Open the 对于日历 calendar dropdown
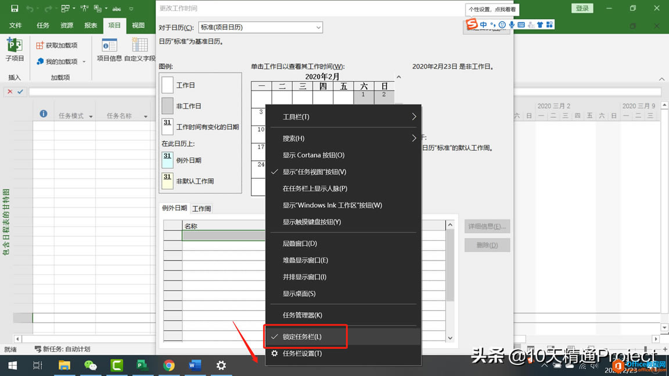 (317, 27)
